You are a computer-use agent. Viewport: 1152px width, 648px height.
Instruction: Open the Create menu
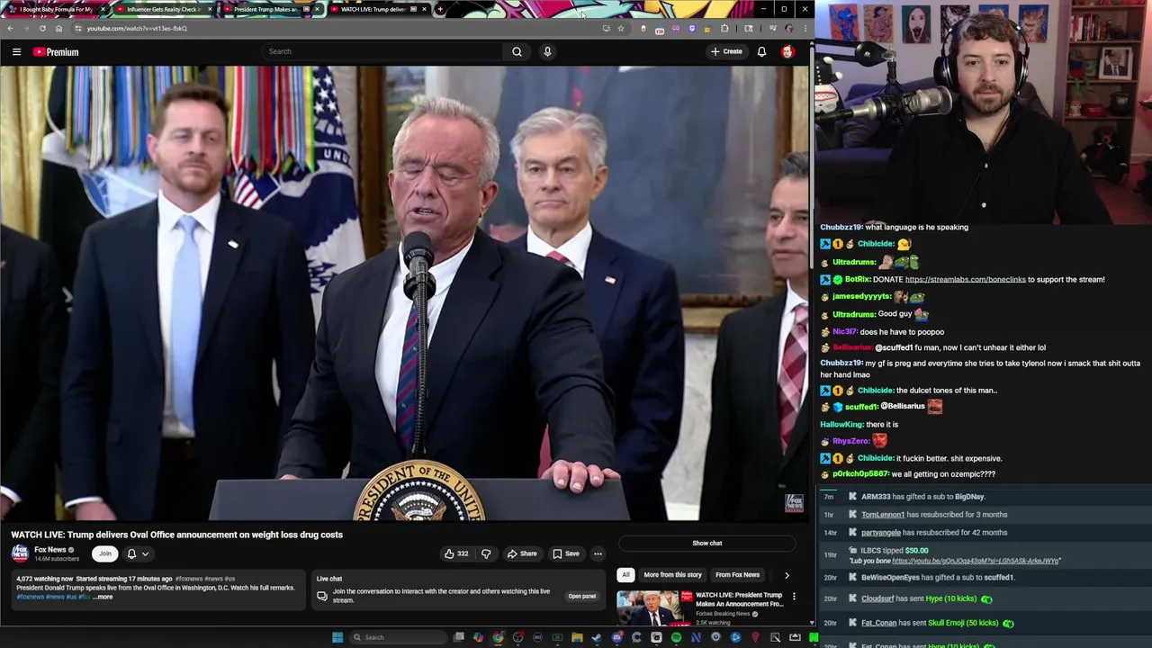click(x=726, y=51)
